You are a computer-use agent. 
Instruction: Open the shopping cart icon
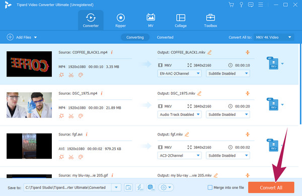click(231, 5)
